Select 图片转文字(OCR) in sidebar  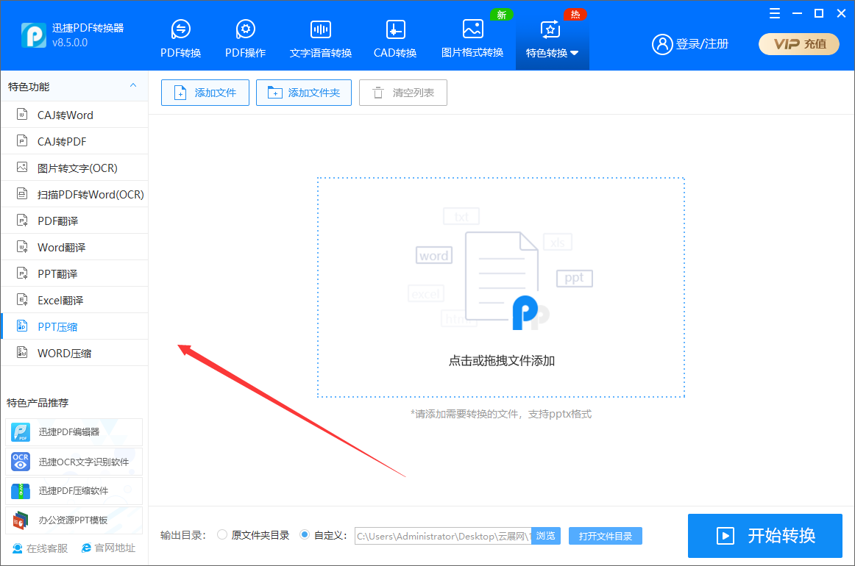[x=75, y=168]
